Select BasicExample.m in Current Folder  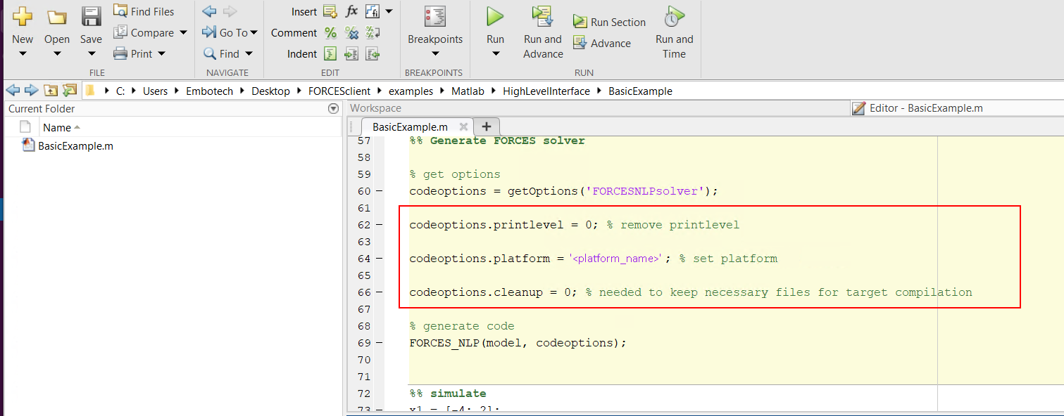pos(75,146)
